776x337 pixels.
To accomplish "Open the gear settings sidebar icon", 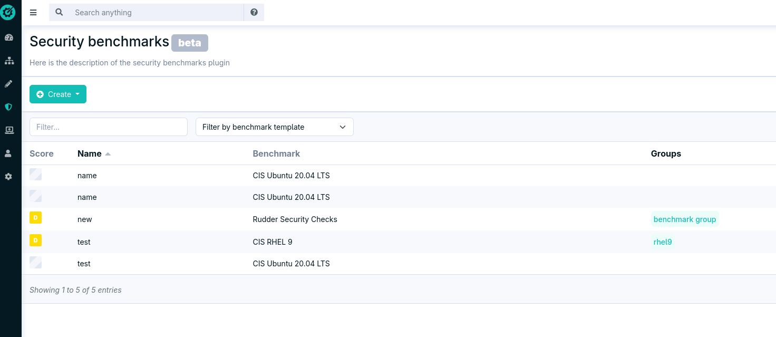I will tap(8, 177).
